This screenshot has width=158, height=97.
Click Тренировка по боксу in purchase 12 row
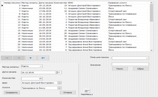point(120,22)
